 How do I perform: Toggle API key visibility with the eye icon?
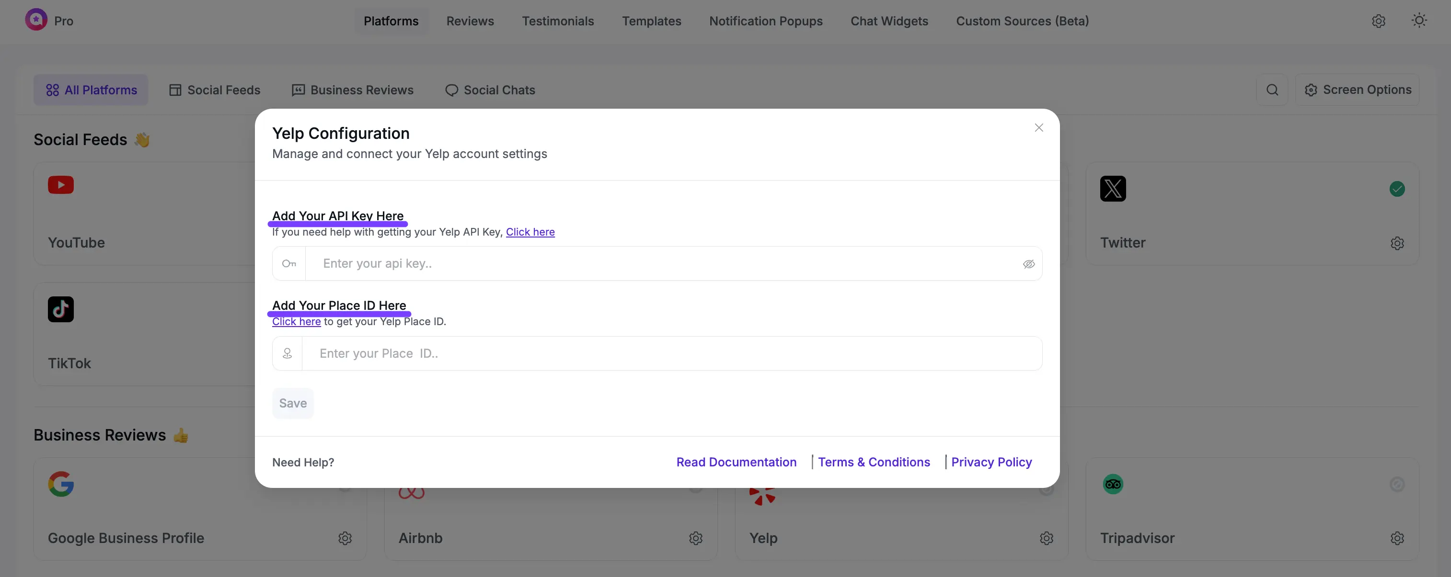1029,264
